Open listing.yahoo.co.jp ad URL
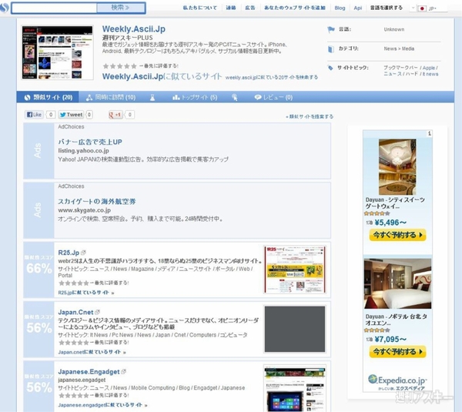Screen dimensions: 462x412 click(83, 151)
